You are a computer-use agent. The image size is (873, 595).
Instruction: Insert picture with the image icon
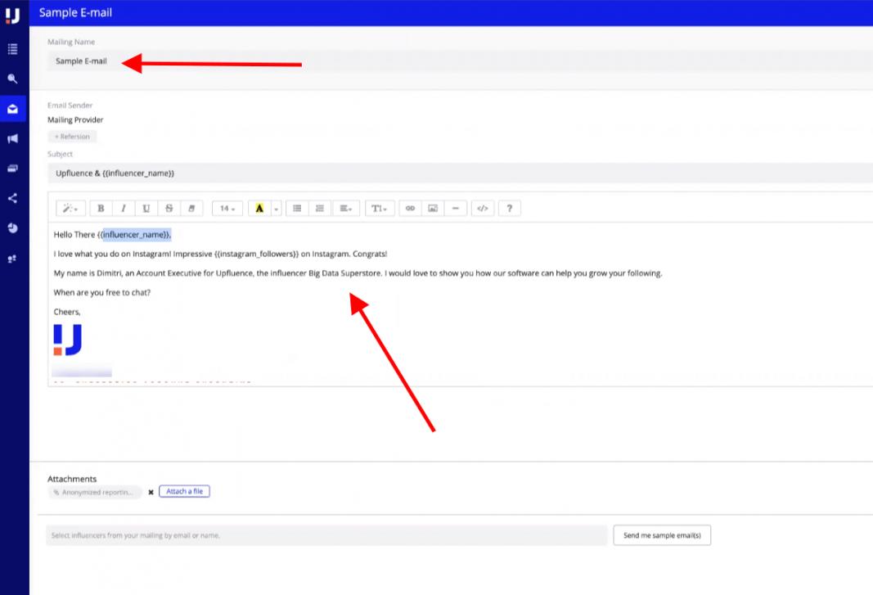click(433, 209)
